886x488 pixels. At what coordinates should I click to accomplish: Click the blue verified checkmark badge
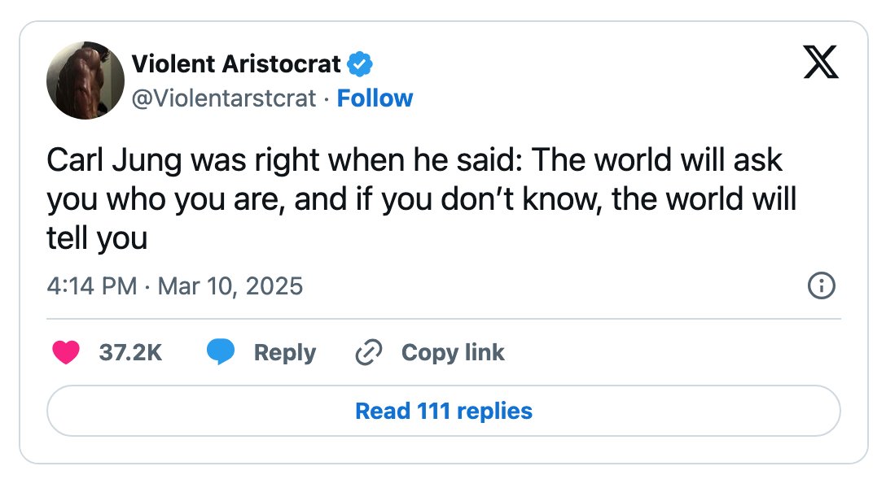point(359,63)
